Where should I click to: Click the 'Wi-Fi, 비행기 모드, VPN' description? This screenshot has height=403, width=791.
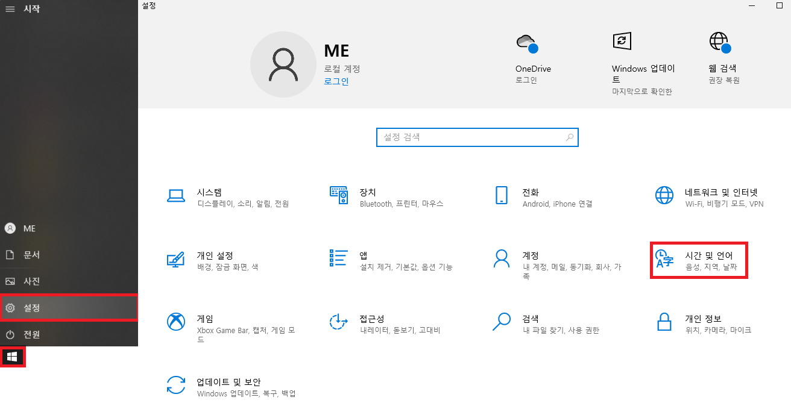coord(724,204)
